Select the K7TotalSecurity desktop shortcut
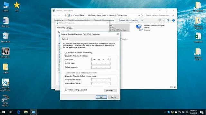206x115 pixels. pos(5,53)
